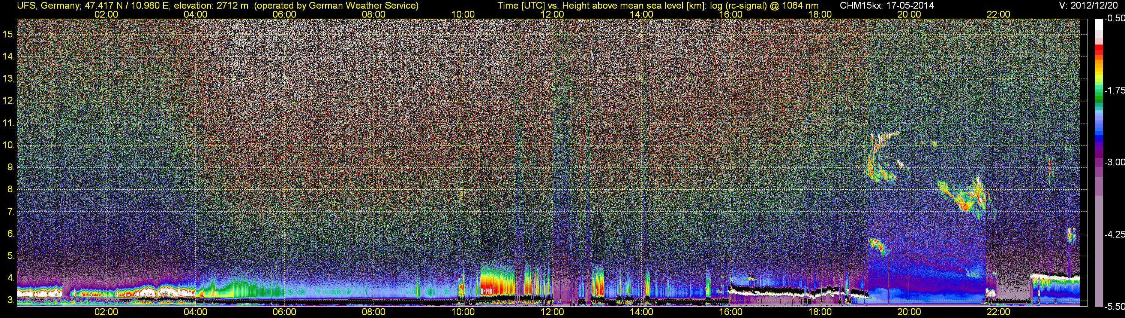This screenshot has height=318, width=1125.
Task: Click the '-5.50' color scale label
Action: [1114, 306]
